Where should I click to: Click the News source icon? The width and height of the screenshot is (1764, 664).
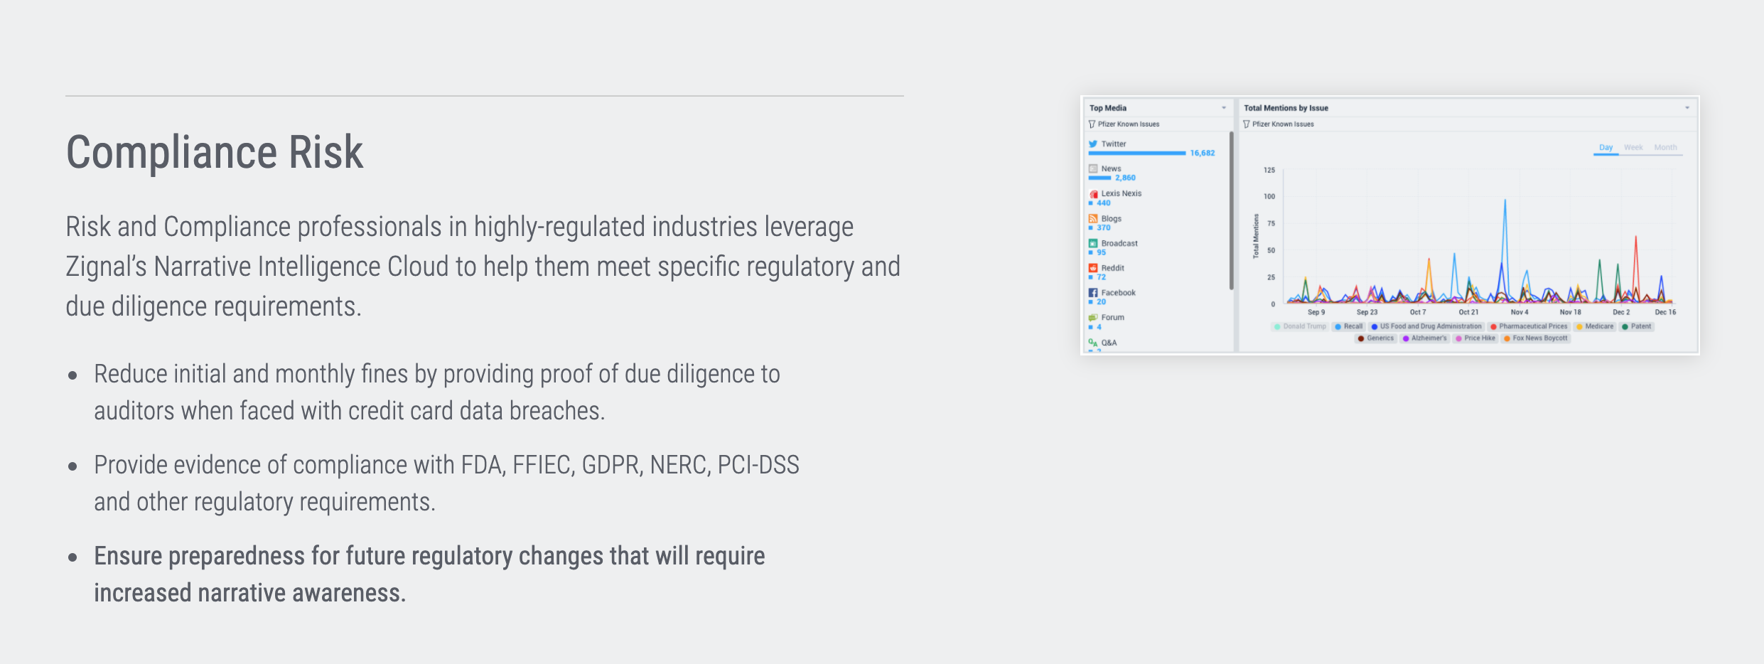(x=1093, y=168)
